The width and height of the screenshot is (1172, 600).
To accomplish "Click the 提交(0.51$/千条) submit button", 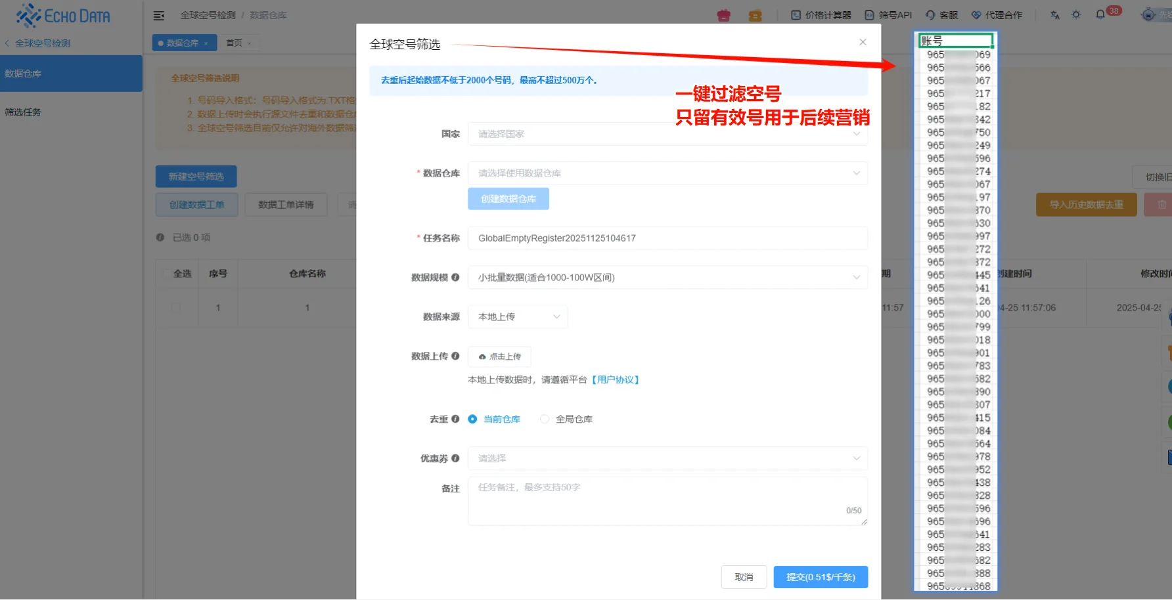I will [x=820, y=576].
